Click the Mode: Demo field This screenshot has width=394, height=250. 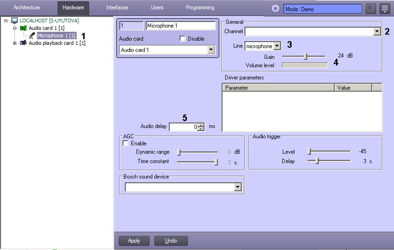pos(322,9)
